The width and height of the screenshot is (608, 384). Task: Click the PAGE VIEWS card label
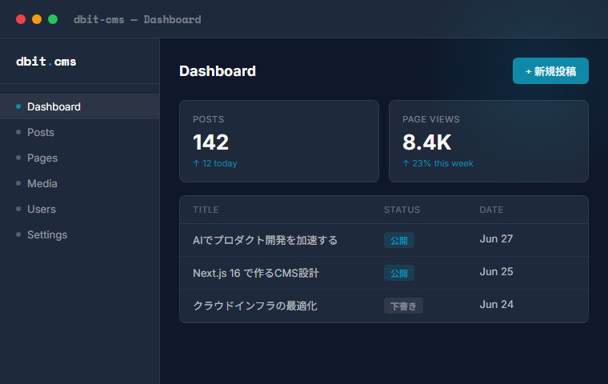coord(430,119)
